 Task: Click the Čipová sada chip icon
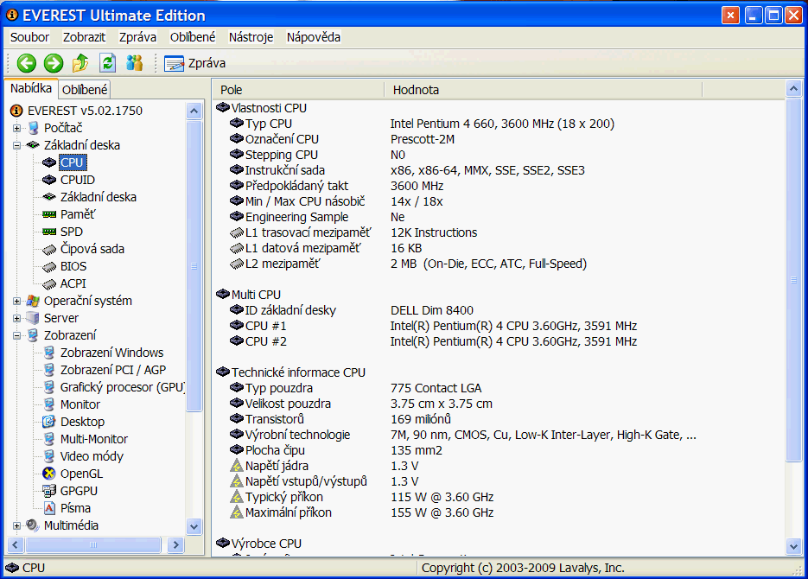[49, 250]
